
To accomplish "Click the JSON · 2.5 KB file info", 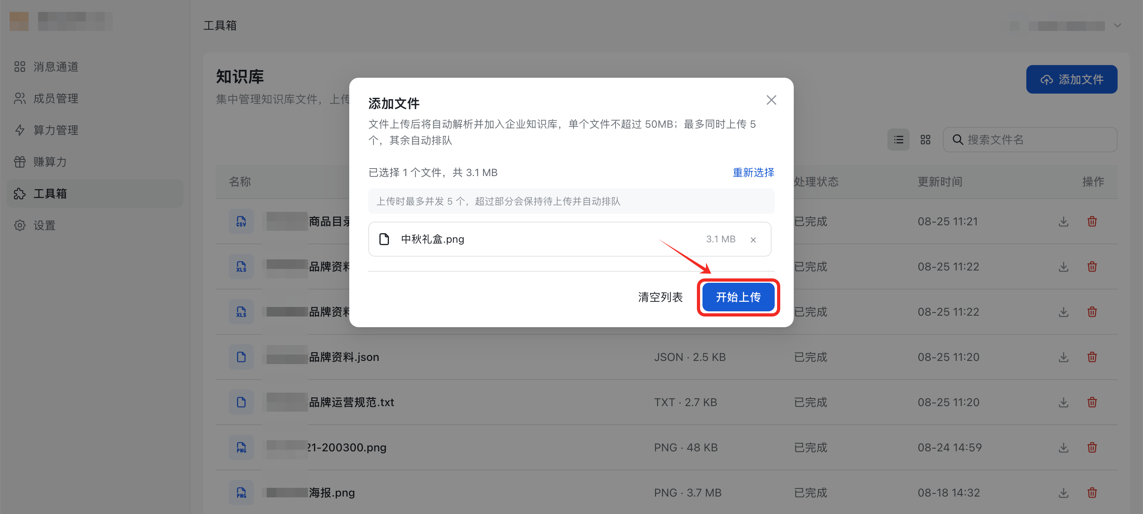I will pos(689,357).
